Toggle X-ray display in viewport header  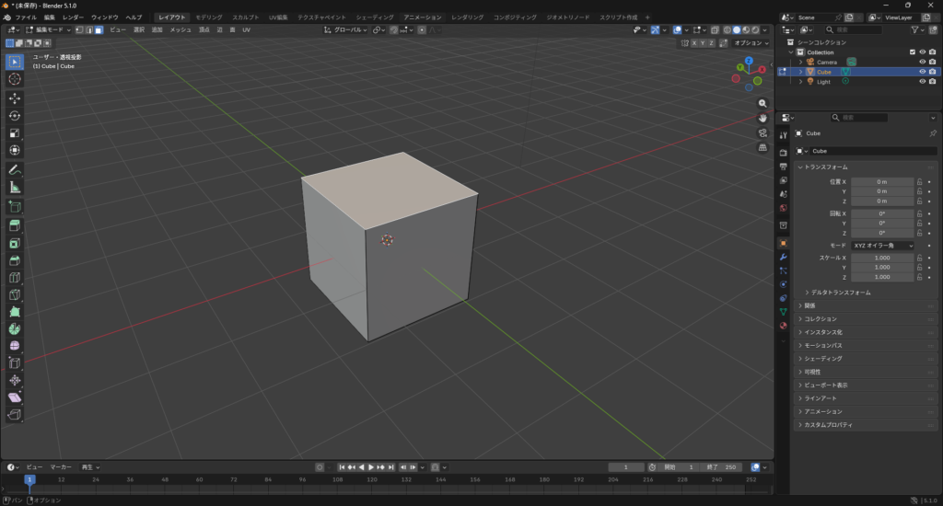(715, 29)
